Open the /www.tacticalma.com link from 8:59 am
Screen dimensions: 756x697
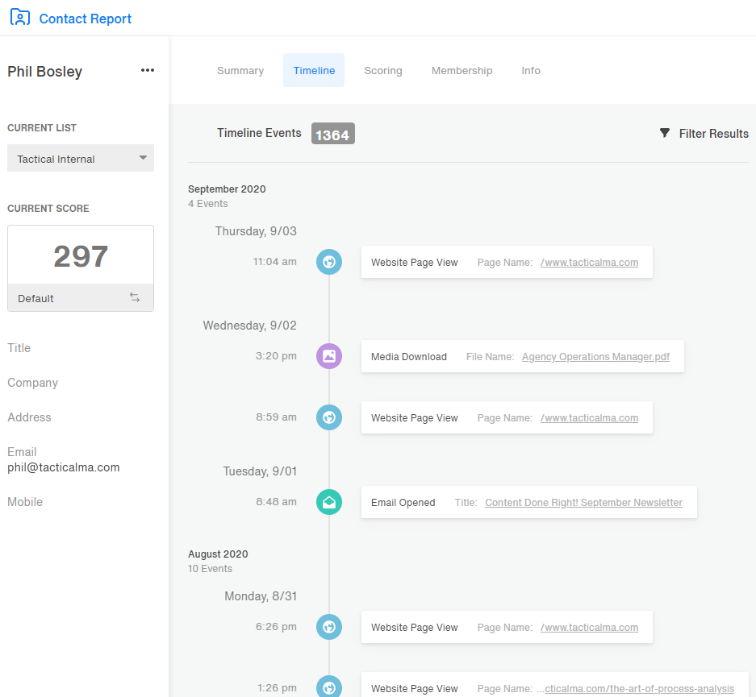pyautogui.click(x=589, y=418)
